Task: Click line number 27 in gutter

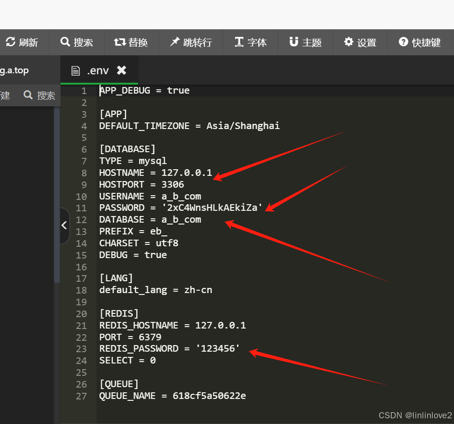Action: [x=81, y=396]
